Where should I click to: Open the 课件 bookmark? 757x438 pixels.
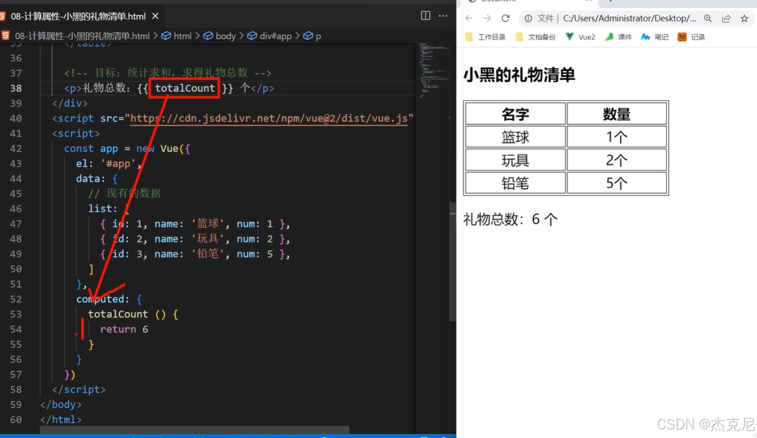coord(618,37)
